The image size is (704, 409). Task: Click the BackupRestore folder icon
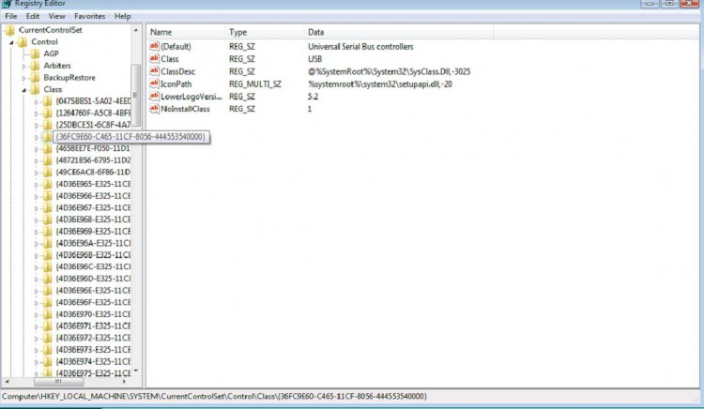click(x=35, y=78)
